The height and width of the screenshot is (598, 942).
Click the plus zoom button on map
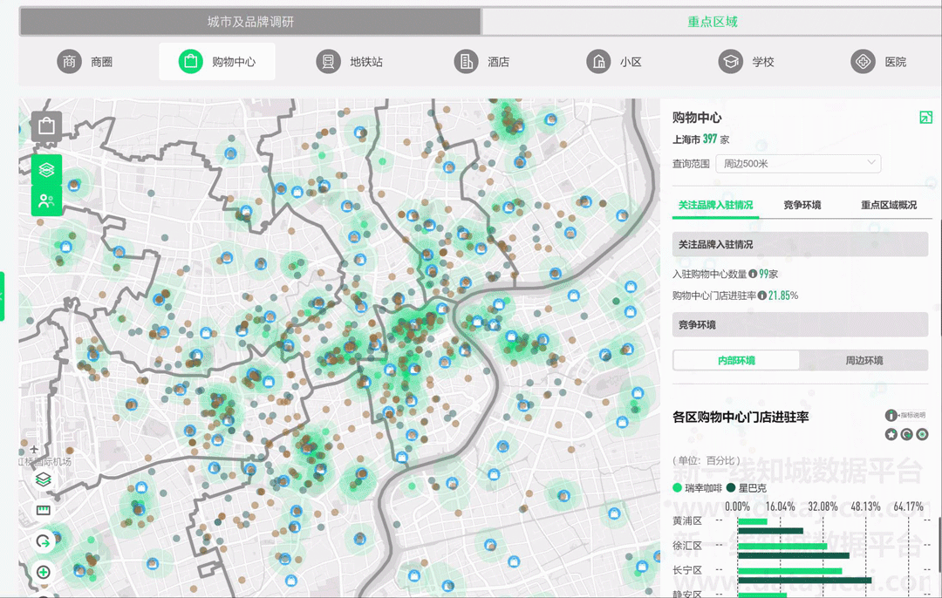pyautogui.click(x=44, y=573)
